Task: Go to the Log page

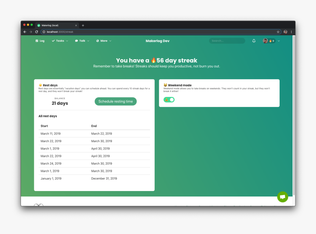Action: point(40,41)
